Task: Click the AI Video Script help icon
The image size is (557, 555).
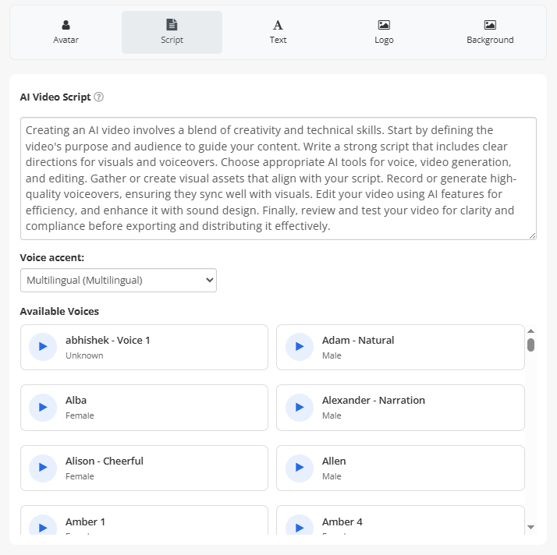Action: point(98,97)
